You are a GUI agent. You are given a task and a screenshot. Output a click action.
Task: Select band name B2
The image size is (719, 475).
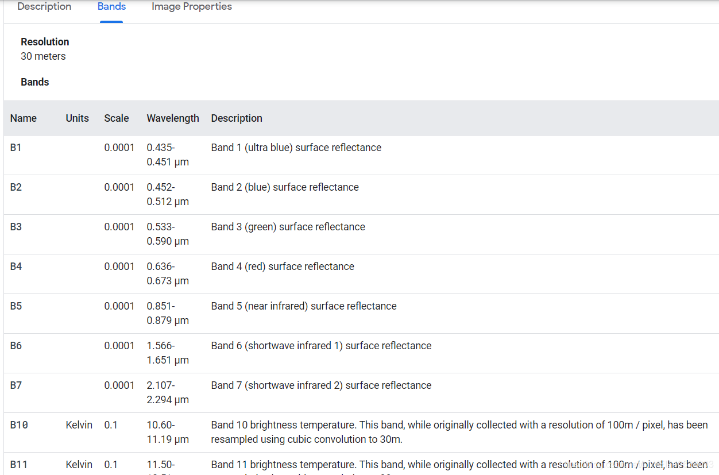point(16,187)
